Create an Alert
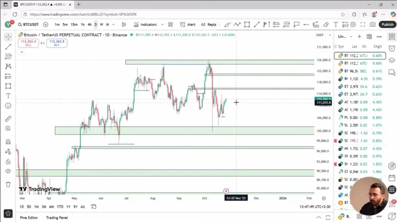Screen dimensions: 397x222 [188, 24]
